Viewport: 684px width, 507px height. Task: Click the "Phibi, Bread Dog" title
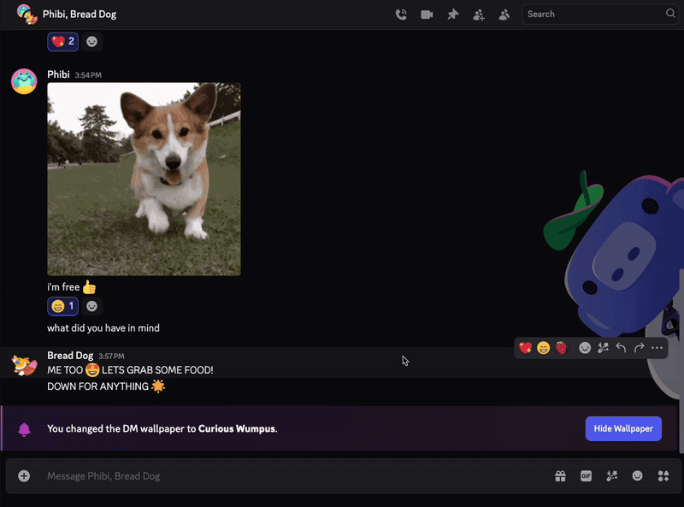80,15
